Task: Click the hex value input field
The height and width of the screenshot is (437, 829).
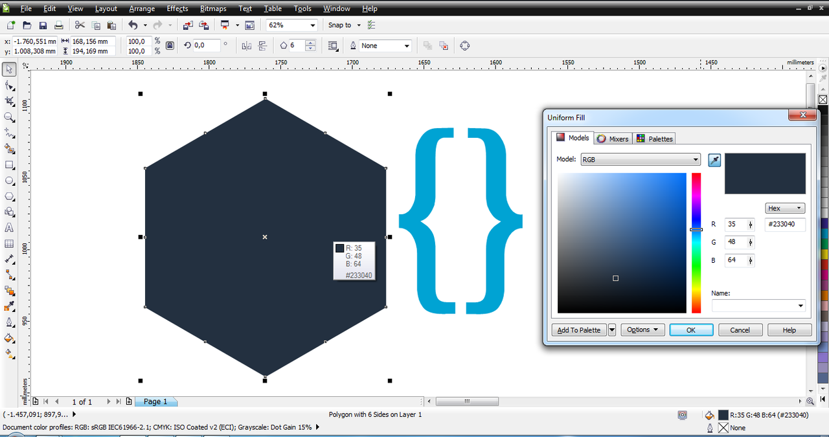Action: [x=785, y=225]
